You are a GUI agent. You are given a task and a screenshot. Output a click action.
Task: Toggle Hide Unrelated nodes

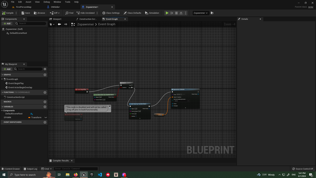pyautogui.click(x=85, y=13)
